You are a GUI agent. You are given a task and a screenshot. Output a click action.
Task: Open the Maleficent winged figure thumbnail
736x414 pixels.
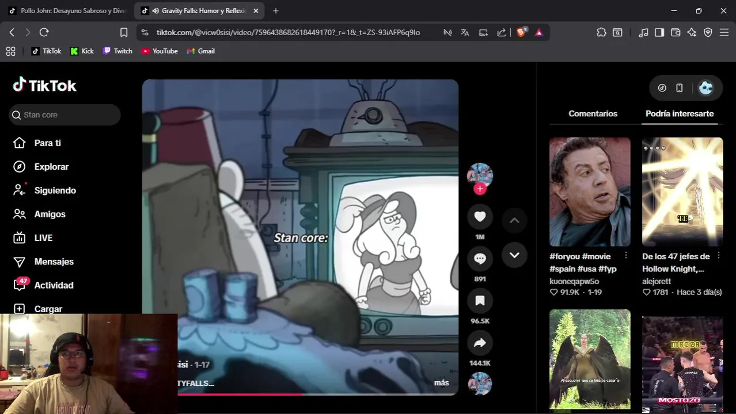pos(590,359)
